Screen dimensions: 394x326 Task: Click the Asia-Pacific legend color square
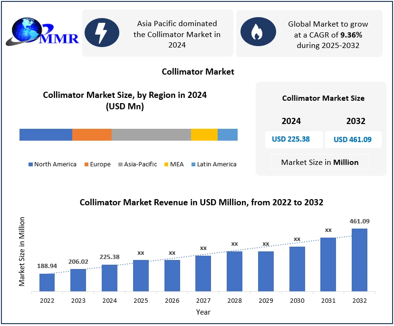click(121, 164)
